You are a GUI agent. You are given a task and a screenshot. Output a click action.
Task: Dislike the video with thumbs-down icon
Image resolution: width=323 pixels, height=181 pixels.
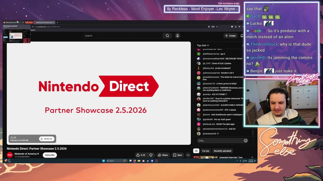151,155
